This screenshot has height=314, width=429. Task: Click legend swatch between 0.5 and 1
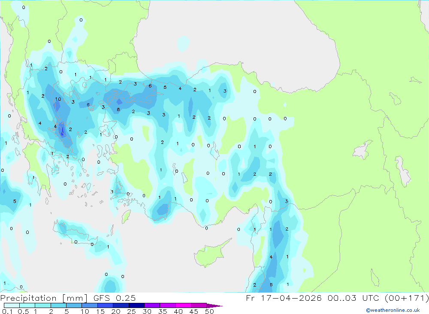click(27, 305)
